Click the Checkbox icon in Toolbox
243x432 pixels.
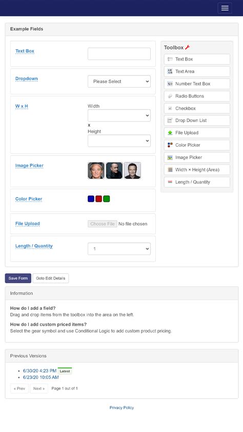pyautogui.click(x=170, y=108)
